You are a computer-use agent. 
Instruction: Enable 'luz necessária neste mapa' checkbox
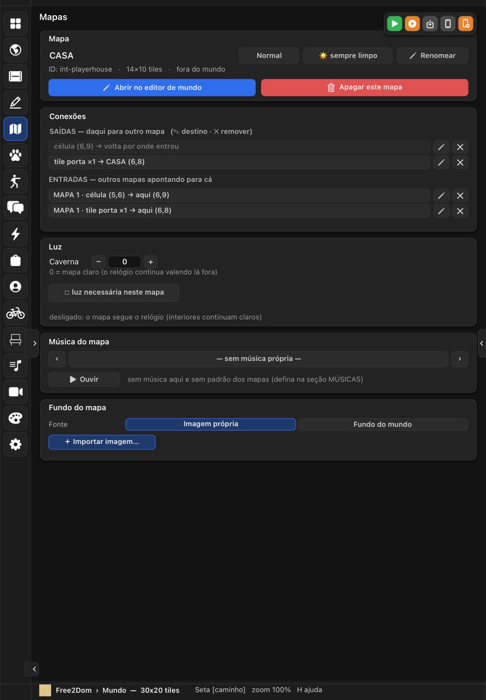(114, 292)
